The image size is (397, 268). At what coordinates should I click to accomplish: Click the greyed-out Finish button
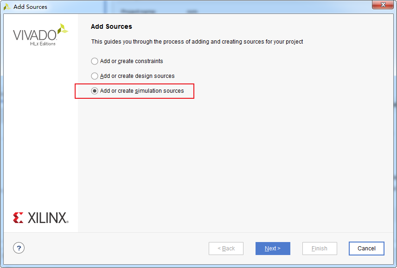320,249
